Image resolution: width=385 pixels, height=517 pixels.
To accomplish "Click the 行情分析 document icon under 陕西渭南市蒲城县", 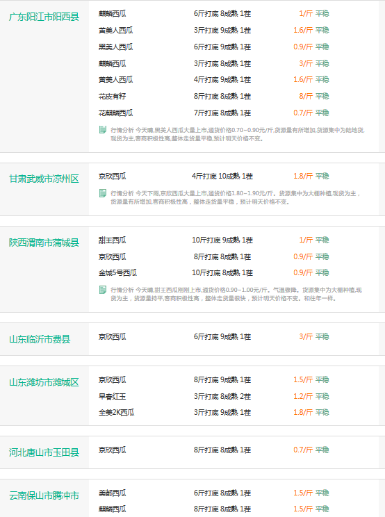I will (103, 290).
